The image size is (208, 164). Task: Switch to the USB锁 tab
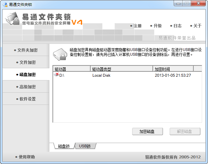tap(85, 146)
